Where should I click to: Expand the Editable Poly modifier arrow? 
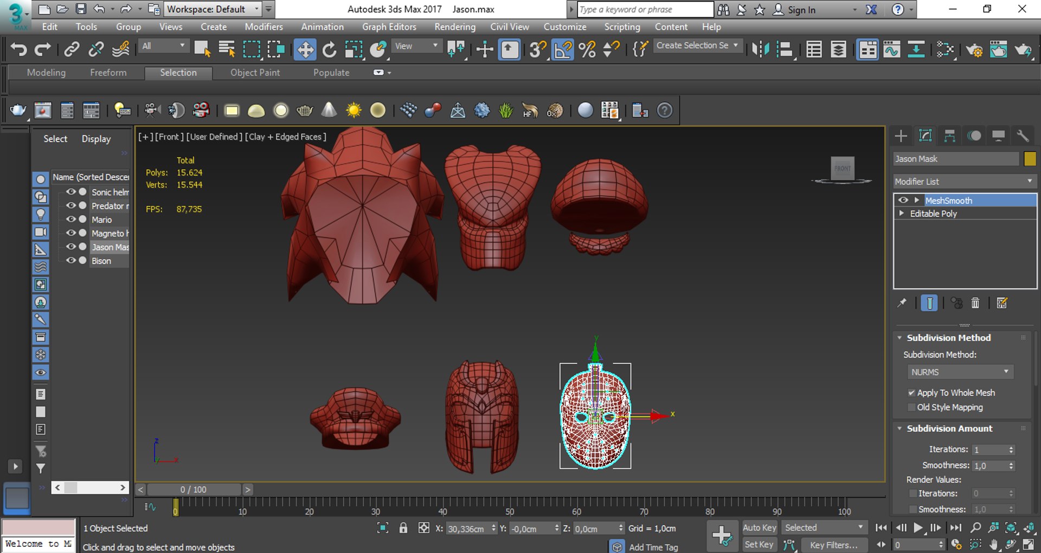902,214
